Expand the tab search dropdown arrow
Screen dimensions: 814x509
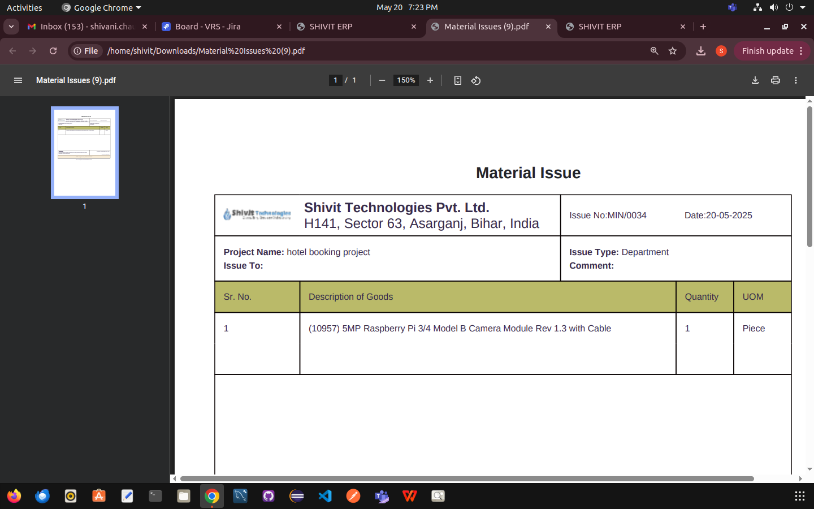(11, 27)
